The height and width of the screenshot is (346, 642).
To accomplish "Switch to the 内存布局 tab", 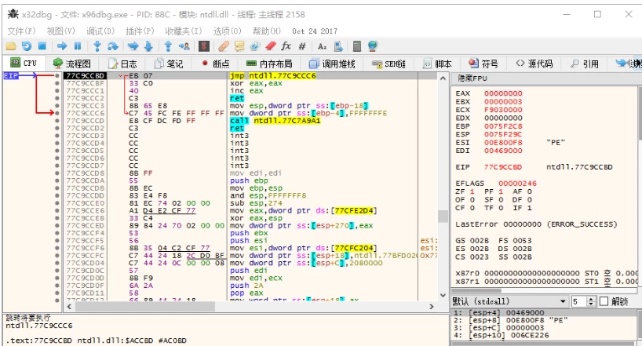I will point(269,64).
